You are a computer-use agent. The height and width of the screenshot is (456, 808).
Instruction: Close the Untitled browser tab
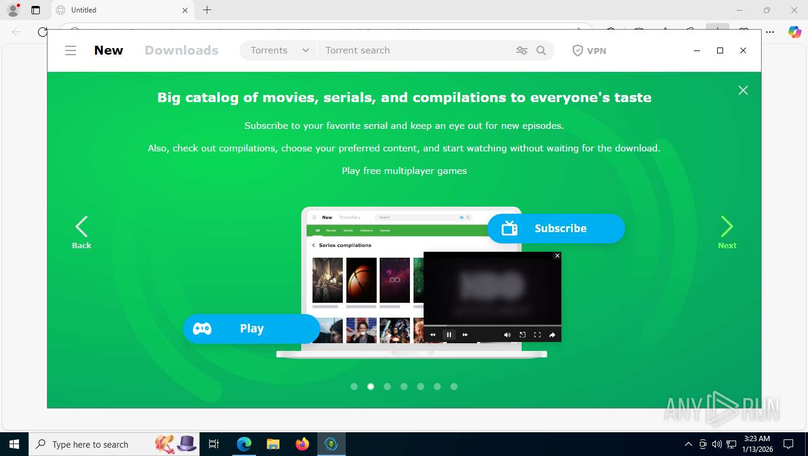(x=185, y=10)
